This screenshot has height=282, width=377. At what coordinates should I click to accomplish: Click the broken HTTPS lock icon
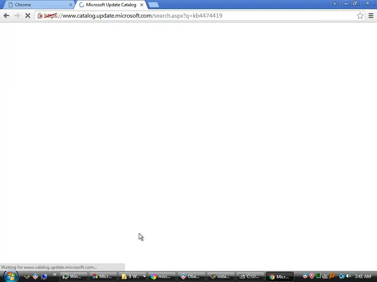[40, 16]
